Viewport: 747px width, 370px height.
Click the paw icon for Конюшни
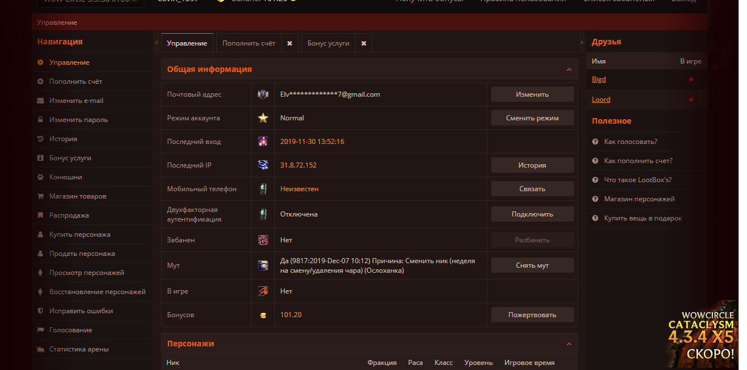point(40,177)
